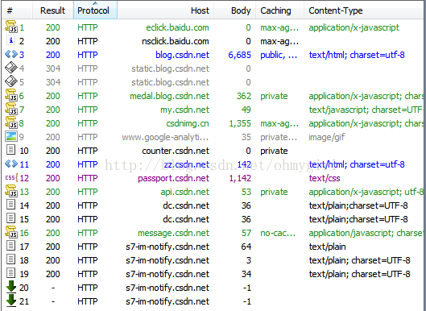Viewport: 426px width, 311px height.
Task: Sort sessions by the Body column header
Action: tap(234, 10)
